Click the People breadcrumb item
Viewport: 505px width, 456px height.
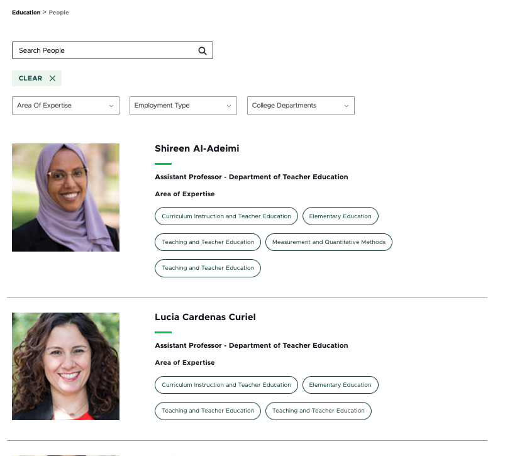(59, 13)
